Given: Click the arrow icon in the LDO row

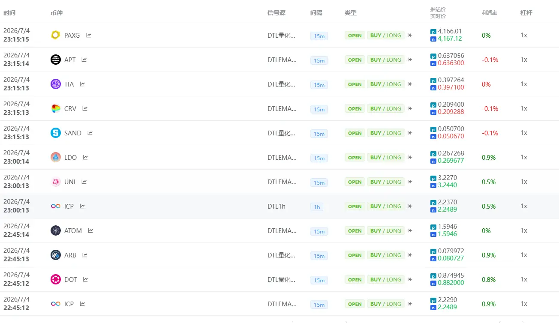Looking at the screenshot, I should pyautogui.click(x=410, y=158).
